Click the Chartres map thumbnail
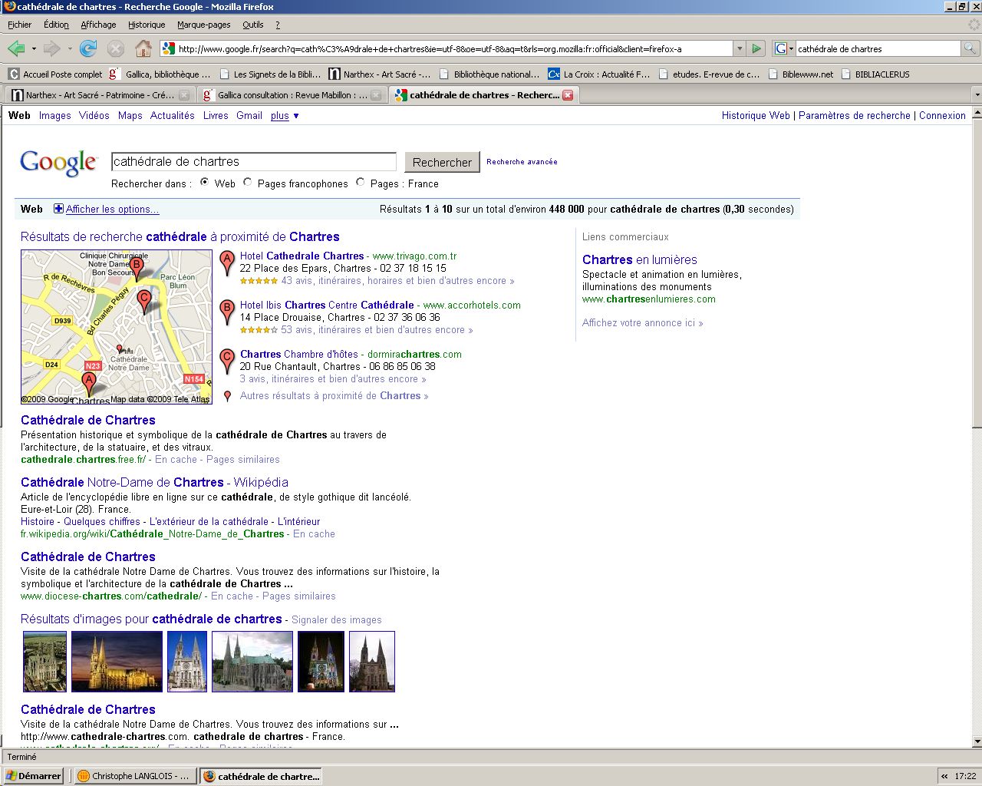 (117, 327)
